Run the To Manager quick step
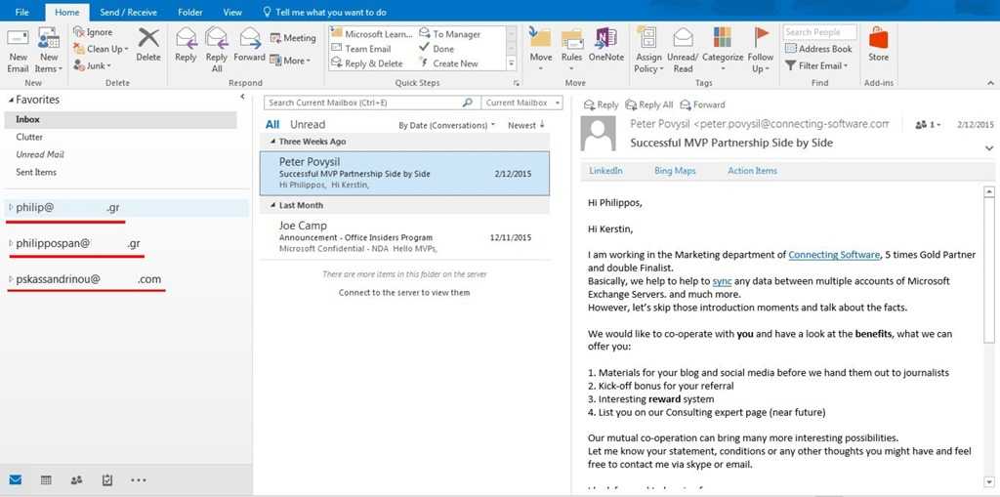Image resolution: width=1000 pixels, height=497 pixels. point(450,34)
